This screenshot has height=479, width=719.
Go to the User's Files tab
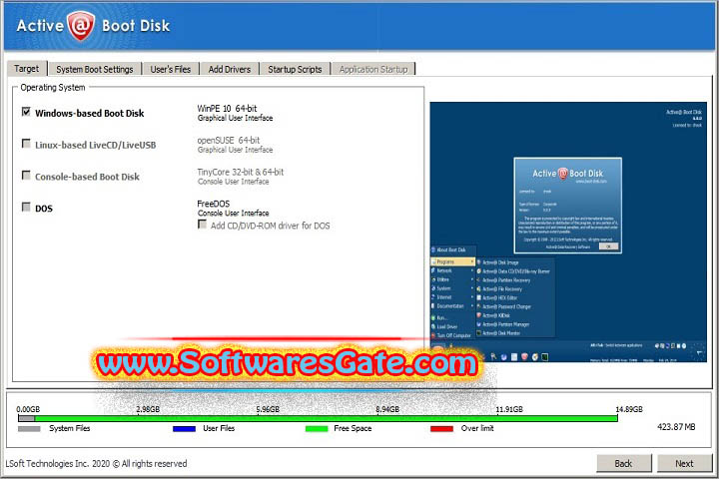click(170, 69)
